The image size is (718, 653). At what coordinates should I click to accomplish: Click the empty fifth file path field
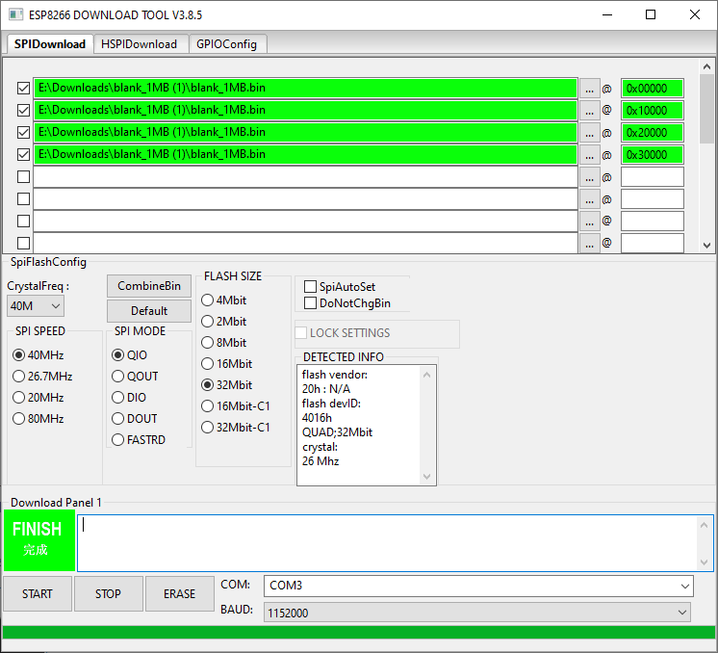point(305,177)
